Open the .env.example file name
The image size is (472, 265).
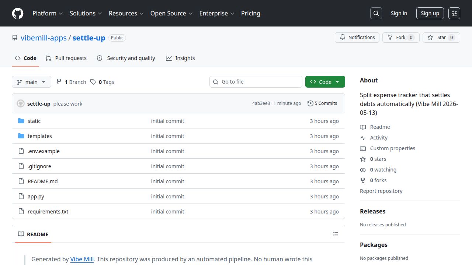coord(44,151)
